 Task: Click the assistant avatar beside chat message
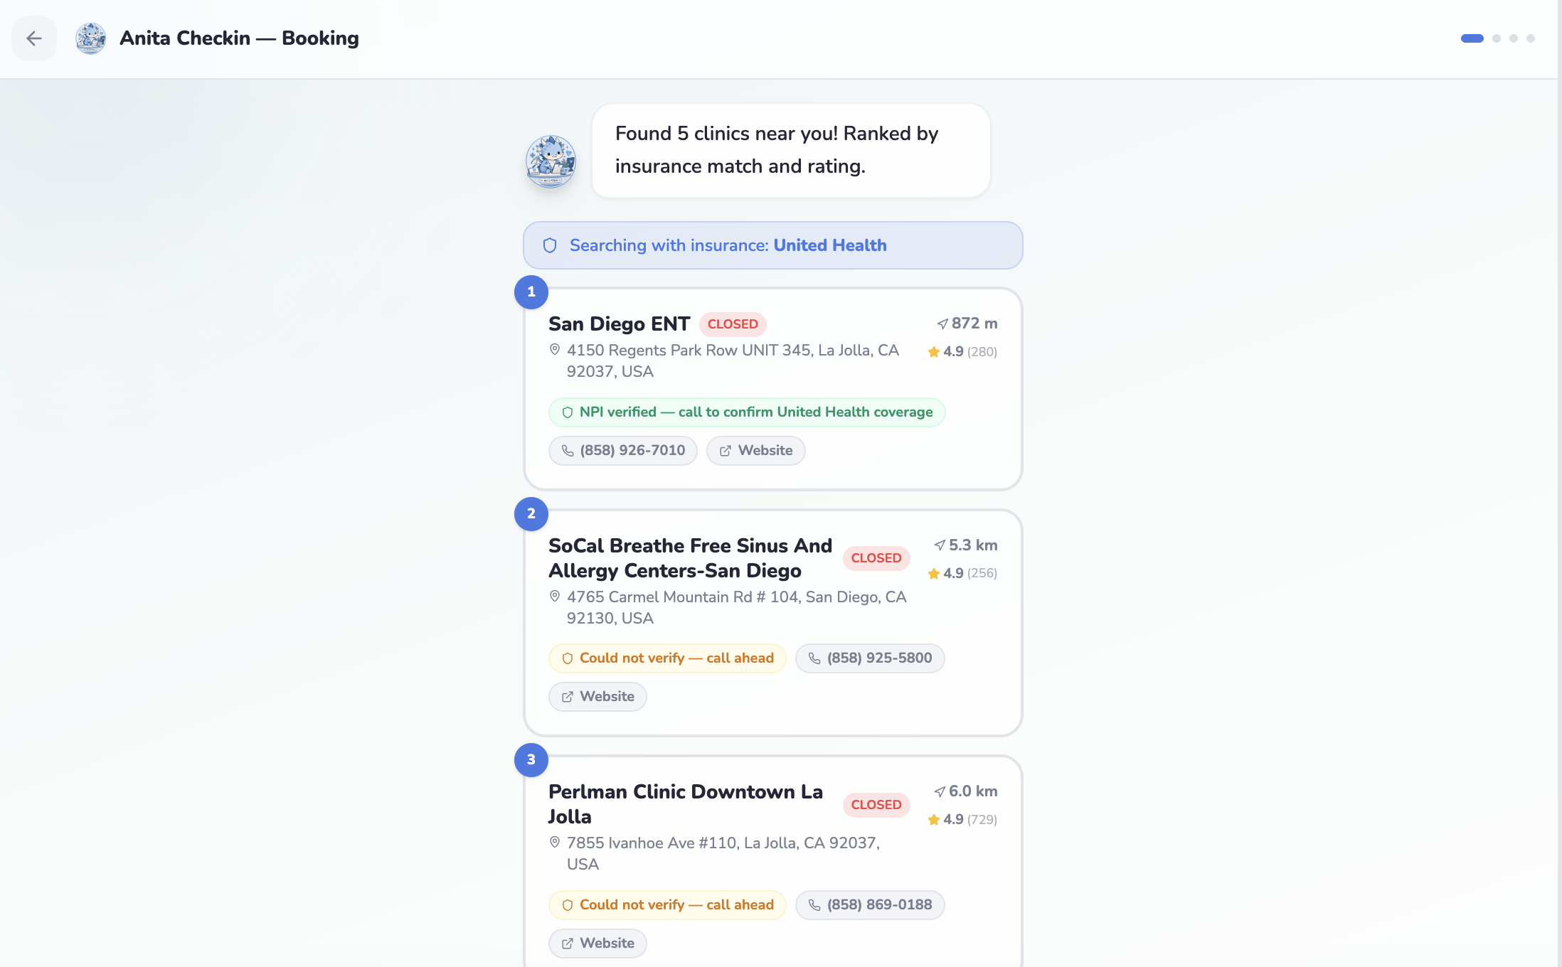(x=551, y=161)
